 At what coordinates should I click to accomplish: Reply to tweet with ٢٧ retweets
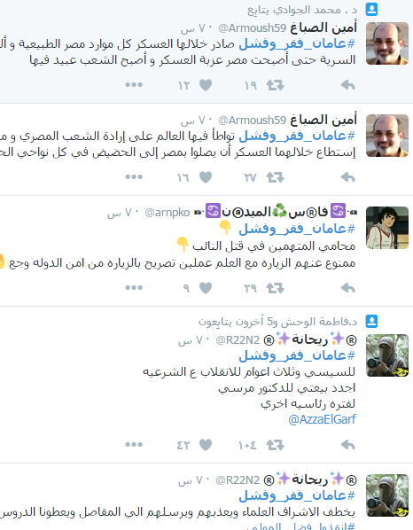347,176
